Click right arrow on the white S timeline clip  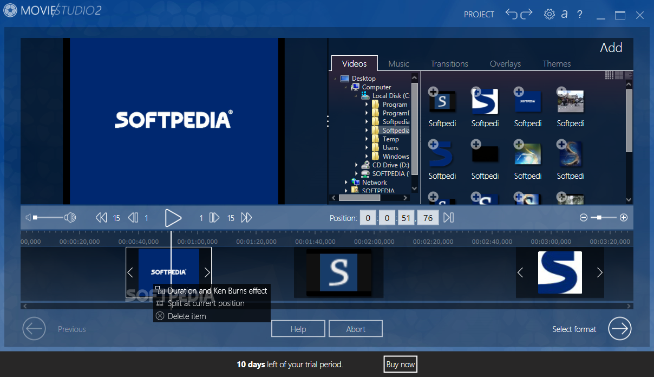[x=599, y=272]
